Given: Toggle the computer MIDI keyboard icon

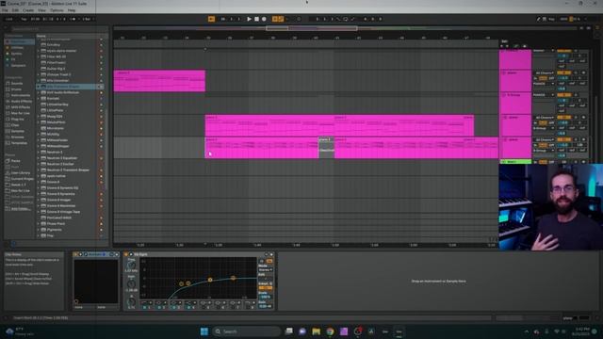Looking at the screenshot, I should [545, 19].
